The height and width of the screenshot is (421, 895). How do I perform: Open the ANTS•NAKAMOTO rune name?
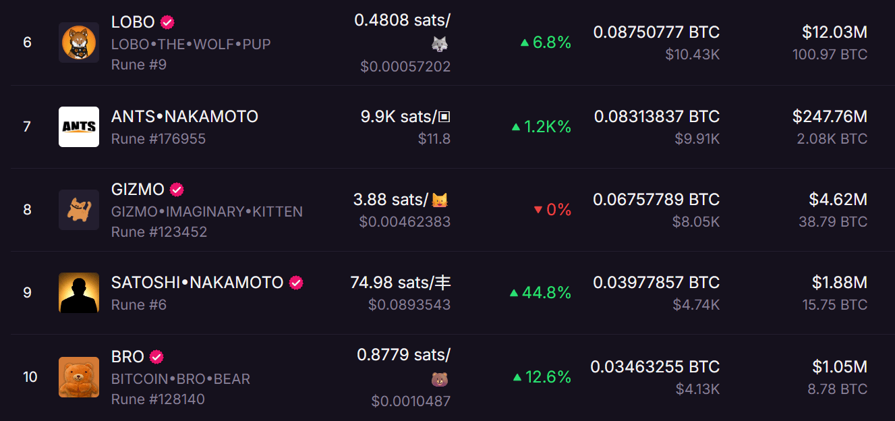(x=185, y=117)
